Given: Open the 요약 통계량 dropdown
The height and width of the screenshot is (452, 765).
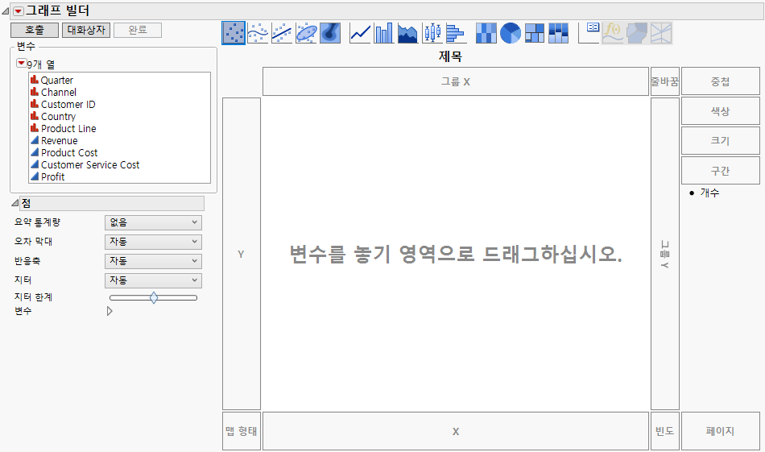Looking at the screenshot, I should pos(153,222).
